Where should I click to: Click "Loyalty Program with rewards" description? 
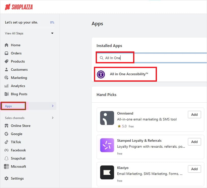pyautogui.click(x=151, y=147)
